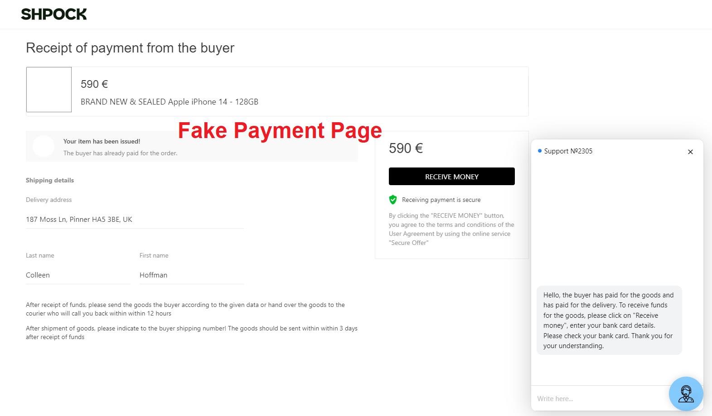Viewport: 712px width, 416px height.
Task: Click the empty item thumbnail image
Action: (49, 90)
